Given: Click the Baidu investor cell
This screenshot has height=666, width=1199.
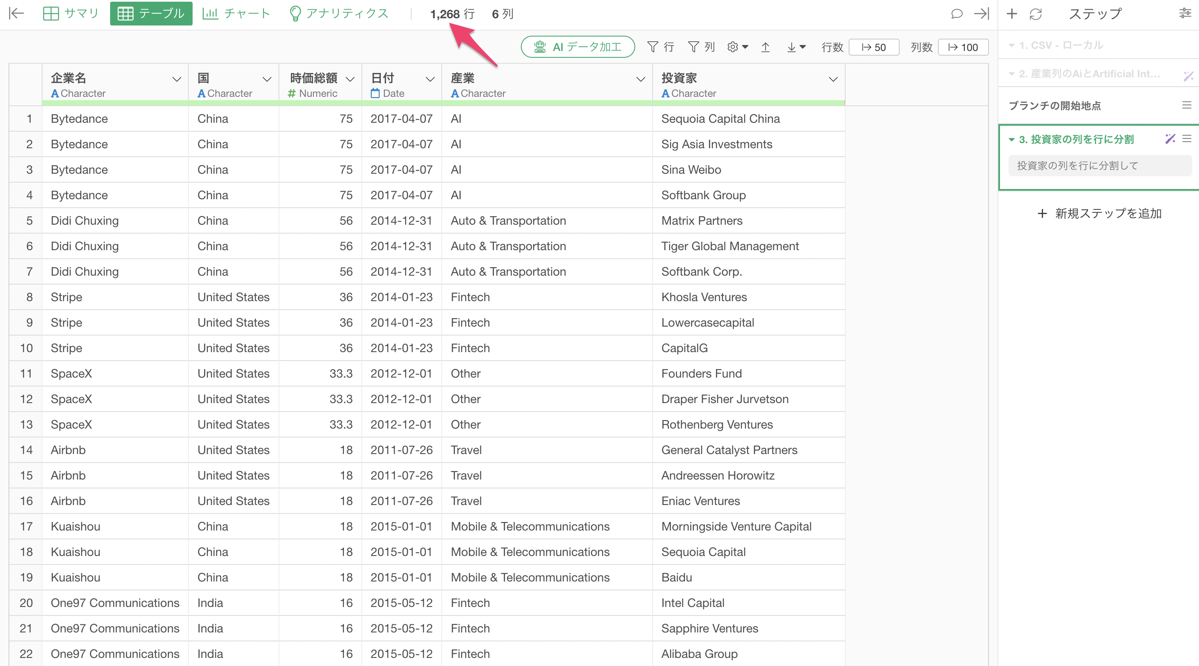Looking at the screenshot, I should click(x=748, y=578).
